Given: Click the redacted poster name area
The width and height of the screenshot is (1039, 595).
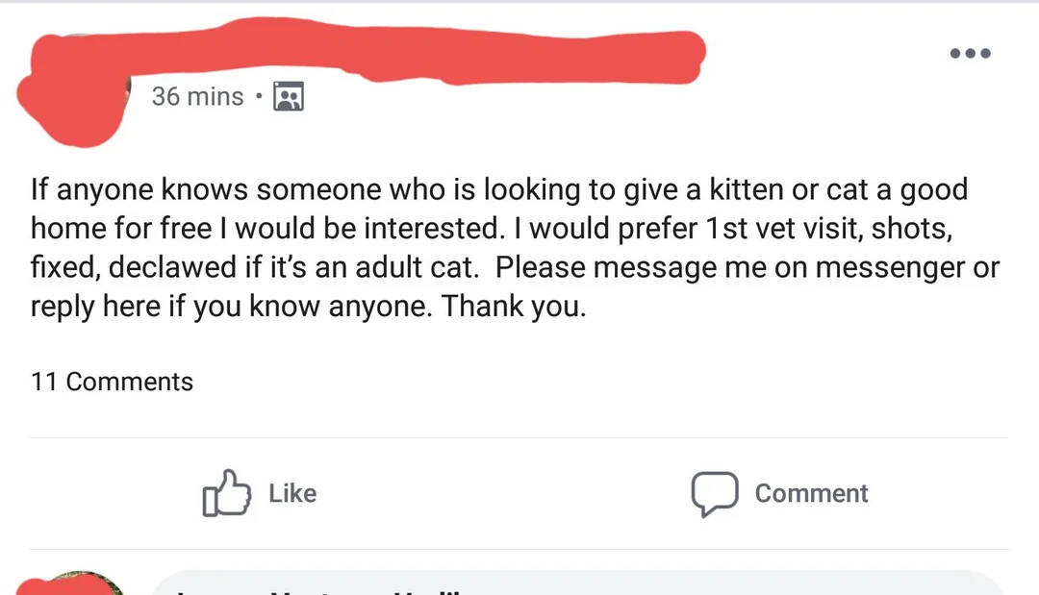Looking at the screenshot, I should (x=385, y=58).
